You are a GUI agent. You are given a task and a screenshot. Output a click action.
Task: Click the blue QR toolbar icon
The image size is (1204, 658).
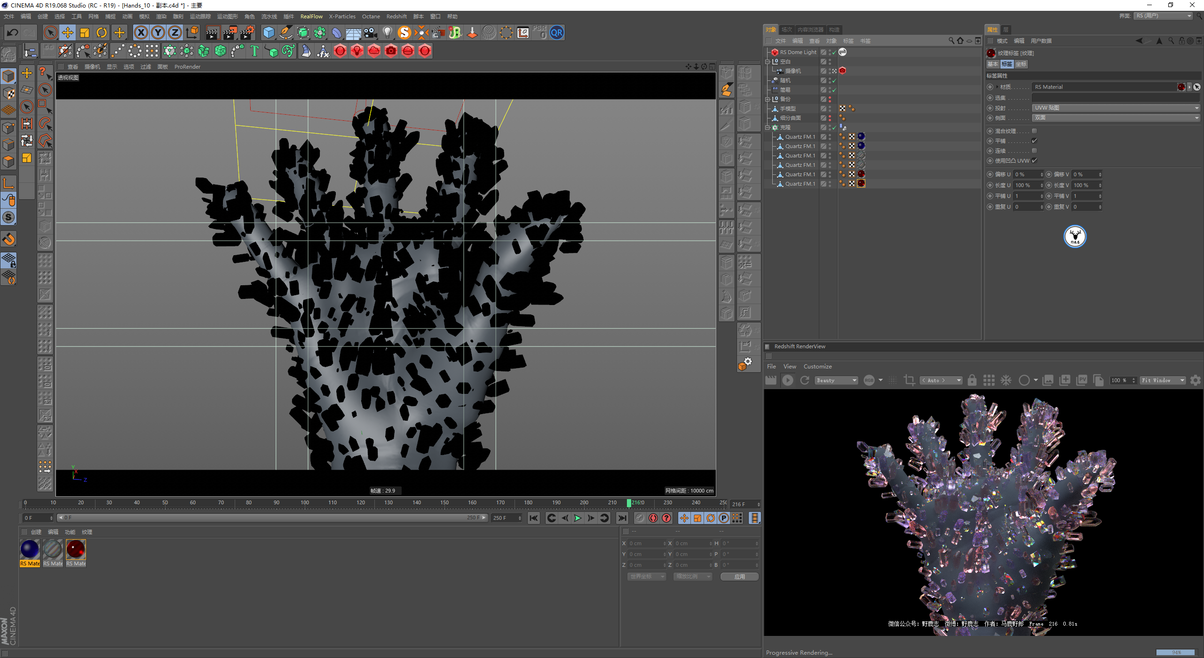pyautogui.click(x=557, y=32)
